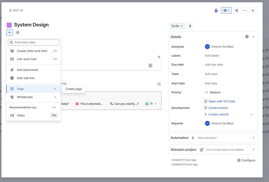The width and height of the screenshot is (269, 182).
Task: Expand the Development section chevron
Action: [251, 114]
